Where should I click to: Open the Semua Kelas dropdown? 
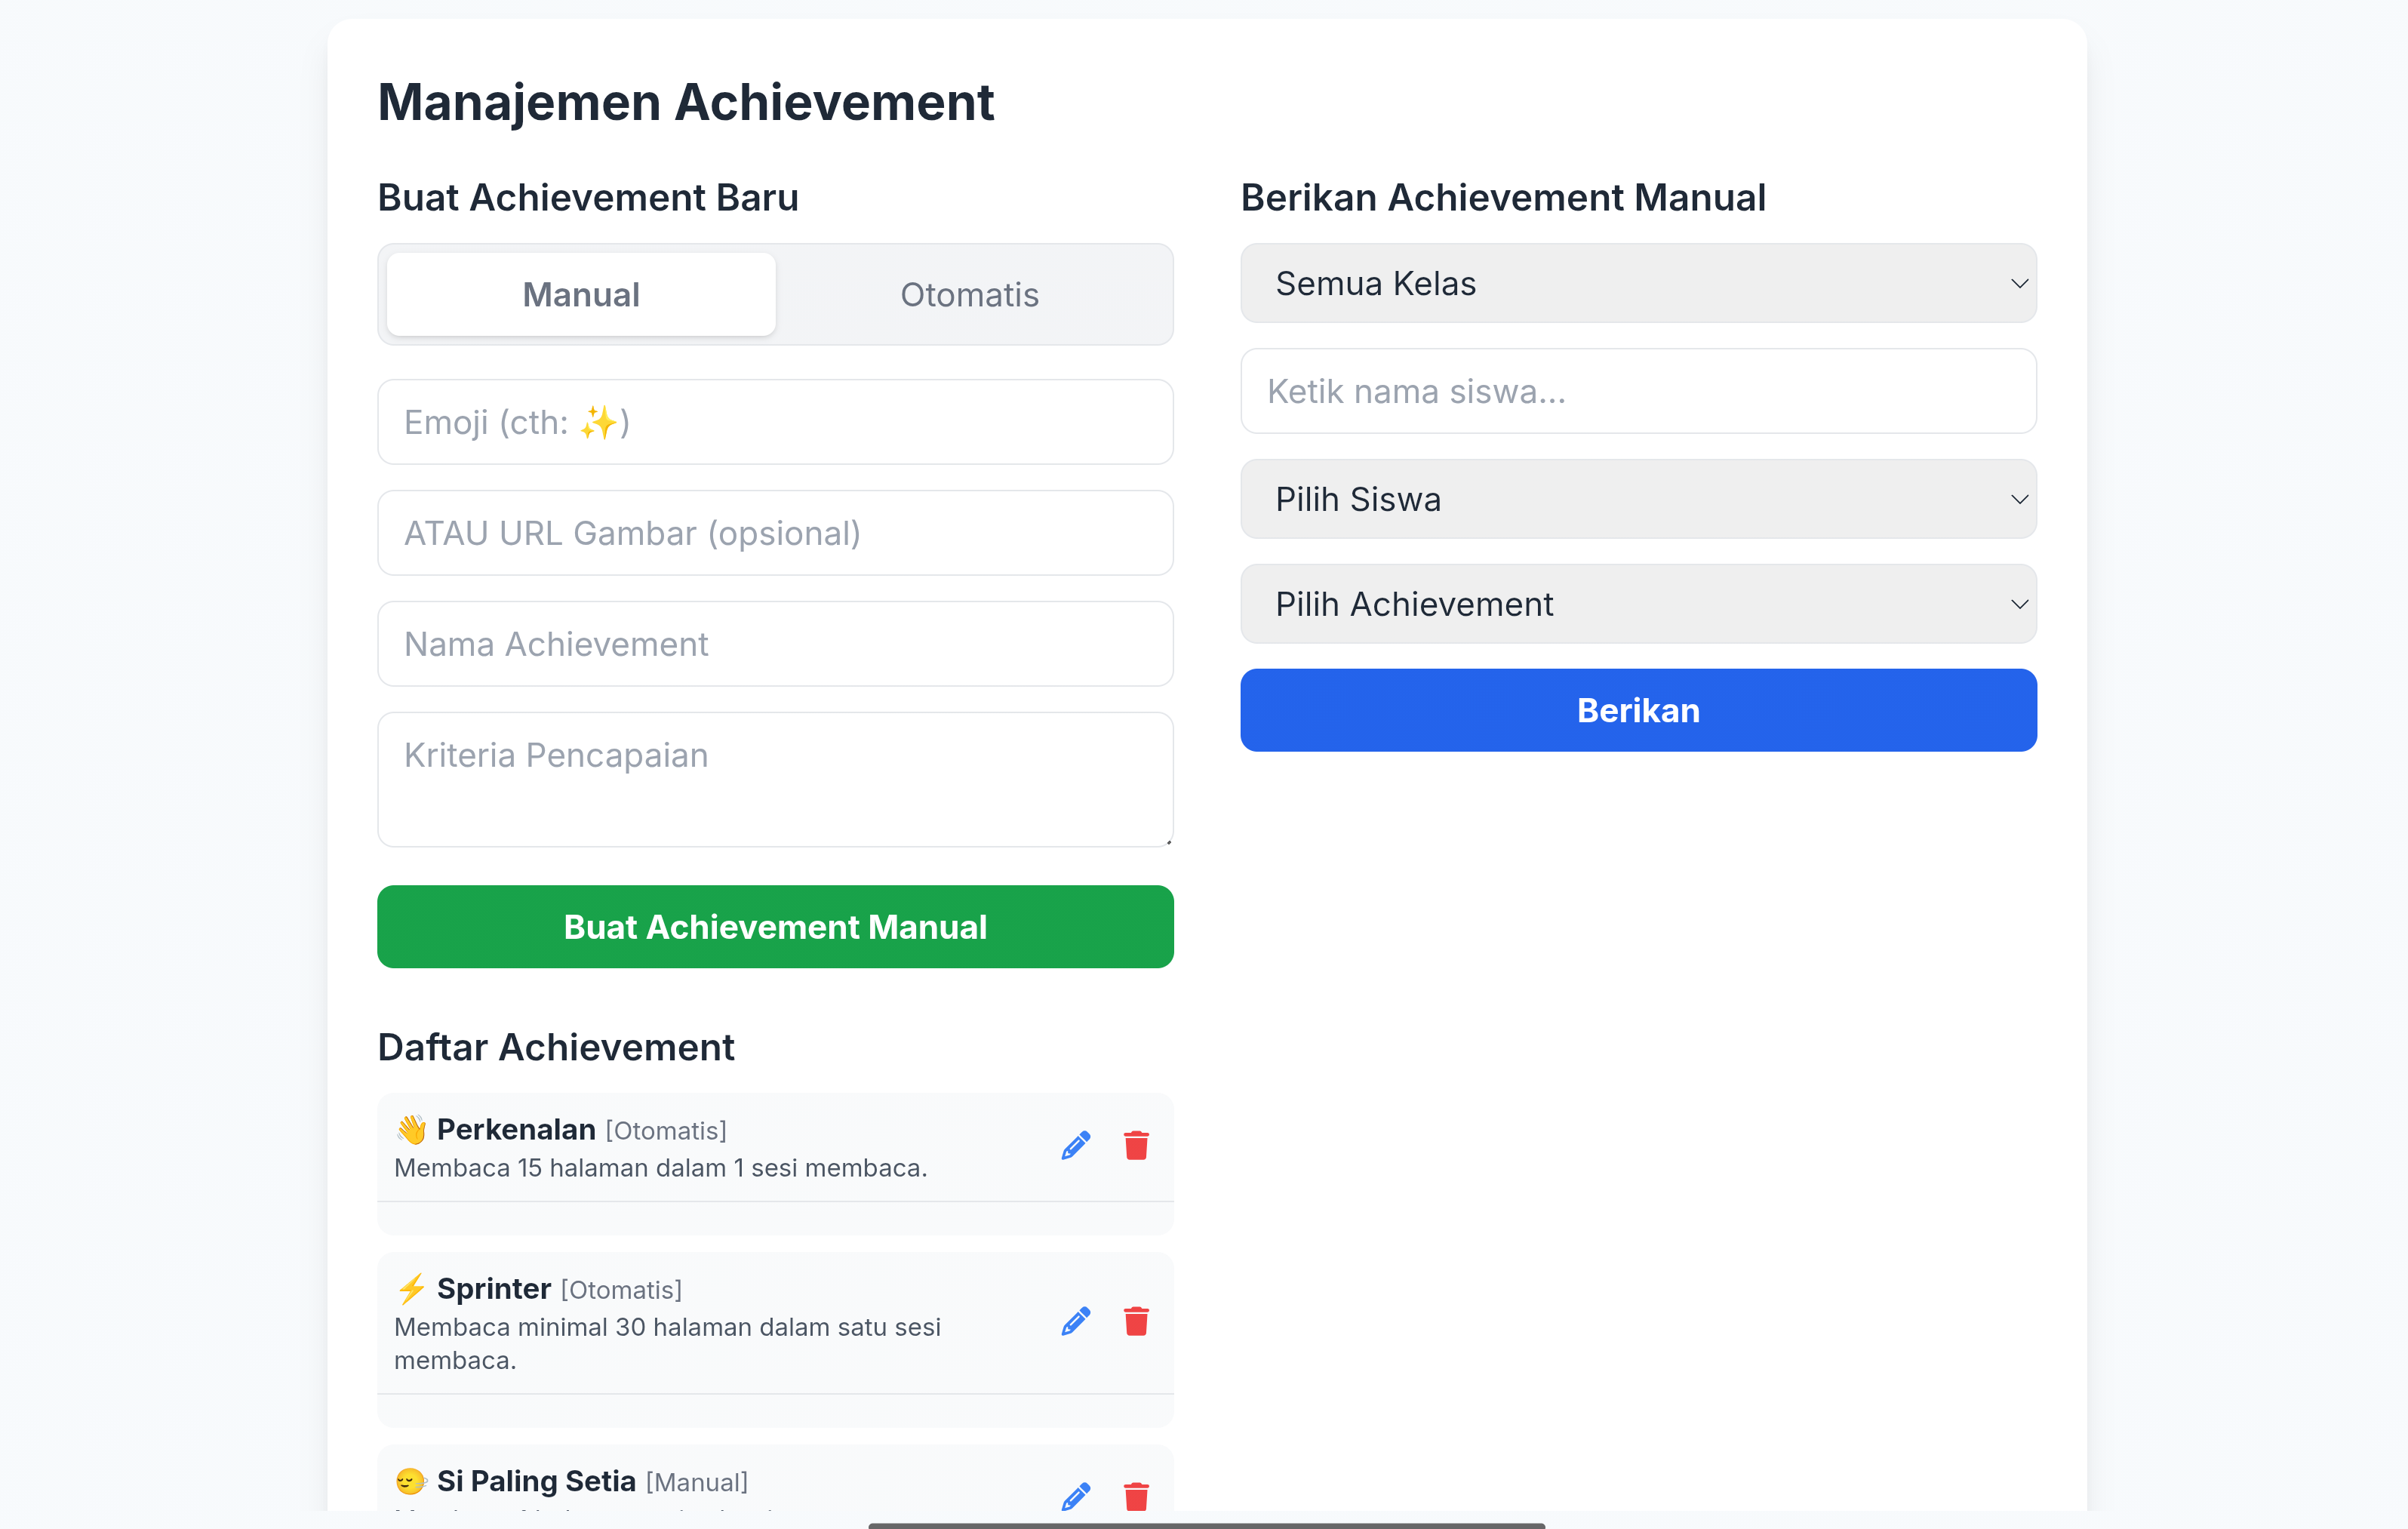1637,283
